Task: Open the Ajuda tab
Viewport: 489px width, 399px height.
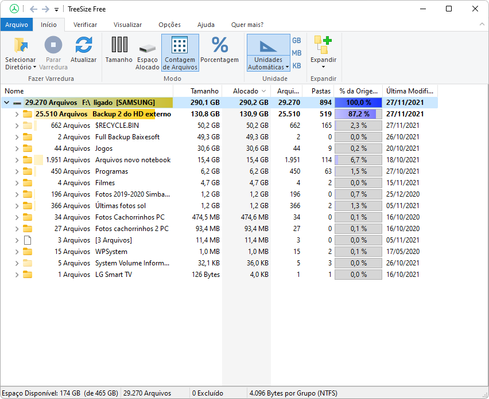Action: pyautogui.click(x=206, y=25)
